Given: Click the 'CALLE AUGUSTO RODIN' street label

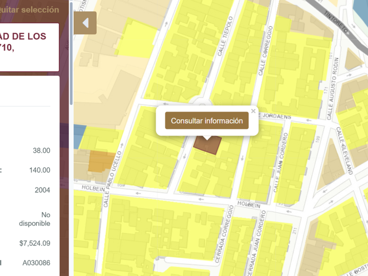Looking at the screenshot, I should [333, 88].
